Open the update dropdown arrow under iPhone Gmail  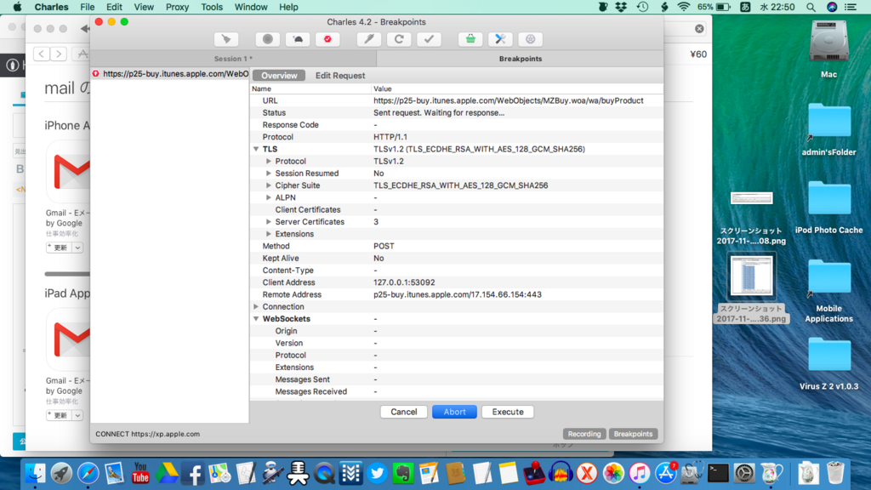[77, 248]
